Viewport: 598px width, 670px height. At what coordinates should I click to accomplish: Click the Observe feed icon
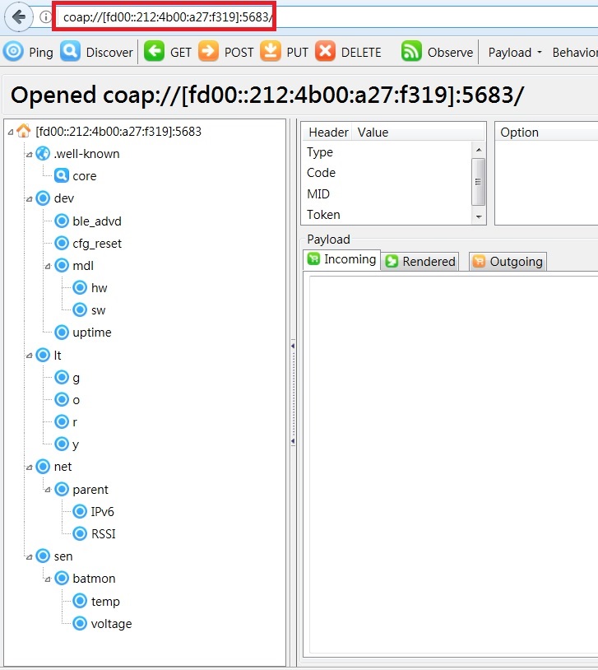pyautogui.click(x=411, y=51)
